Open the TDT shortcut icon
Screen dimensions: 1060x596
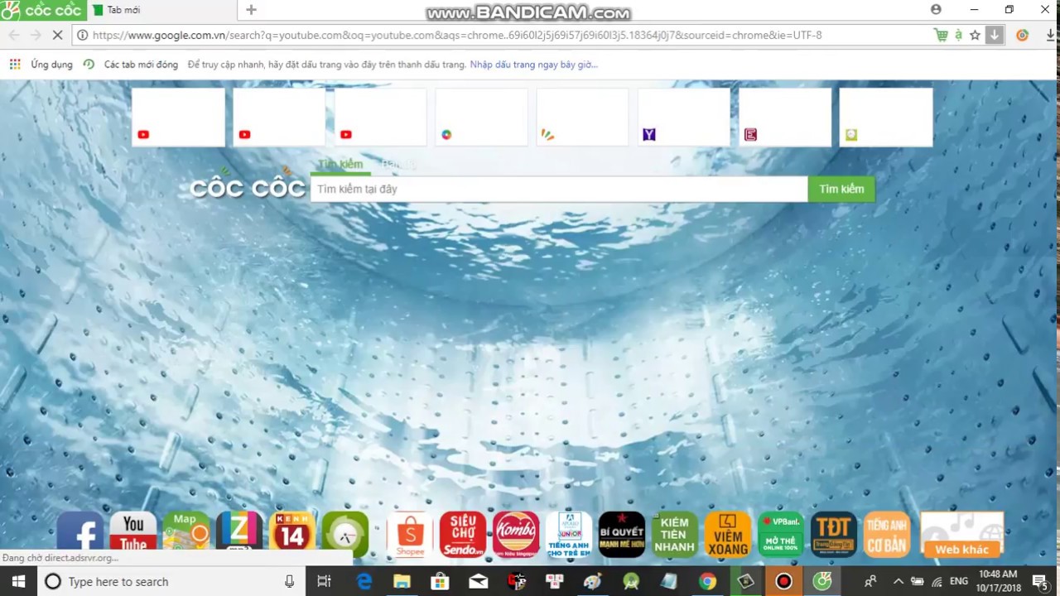tap(834, 534)
